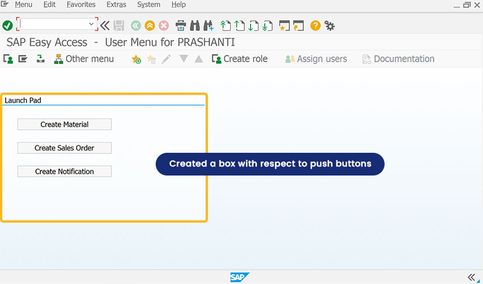Click the Save floppy disk icon
The height and width of the screenshot is (284, 483).
(119, 26)
